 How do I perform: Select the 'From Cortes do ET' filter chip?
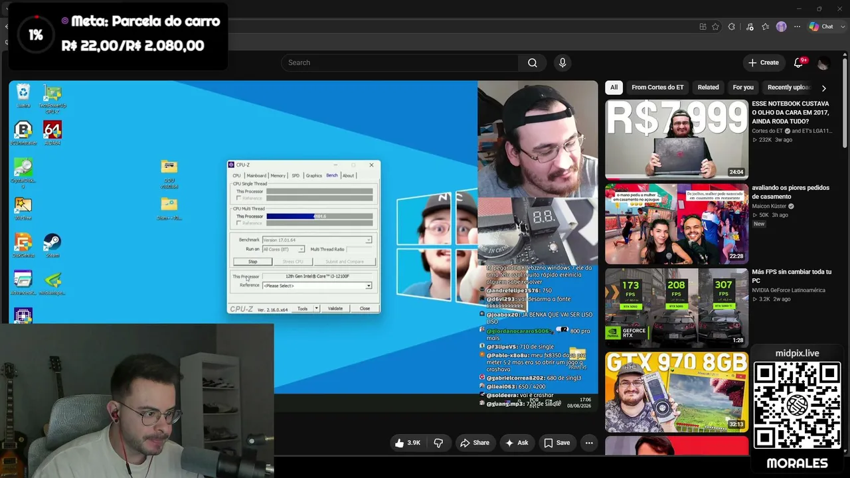click(657, 88)
